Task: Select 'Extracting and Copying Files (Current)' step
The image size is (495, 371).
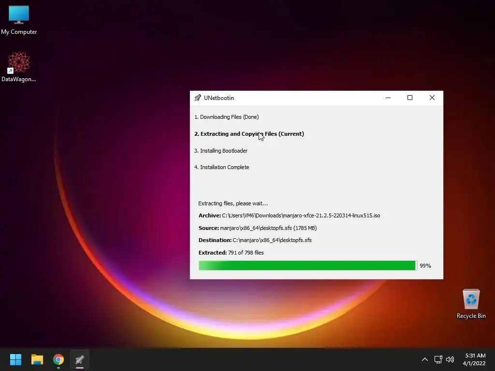Action: [x=249, y=134]
